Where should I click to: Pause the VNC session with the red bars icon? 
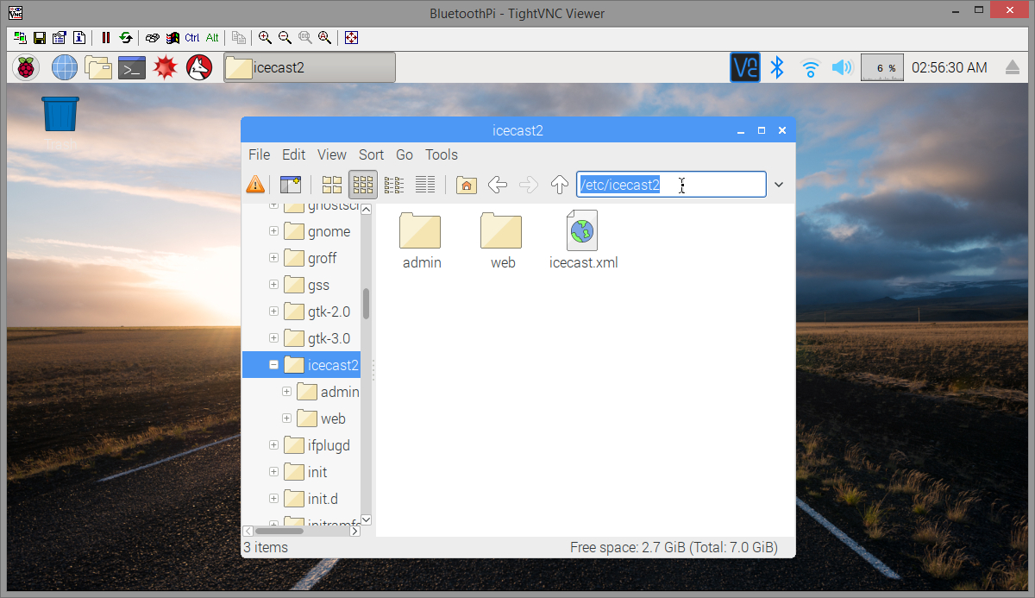pos(106,38)
